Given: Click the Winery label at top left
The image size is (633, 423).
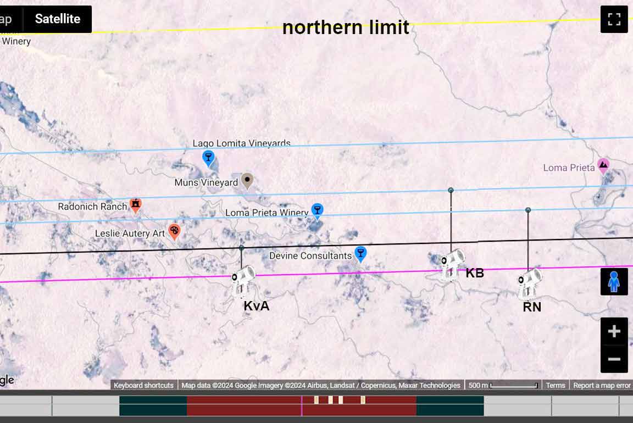Looking at the screenshot, I should tap(16, 41).
